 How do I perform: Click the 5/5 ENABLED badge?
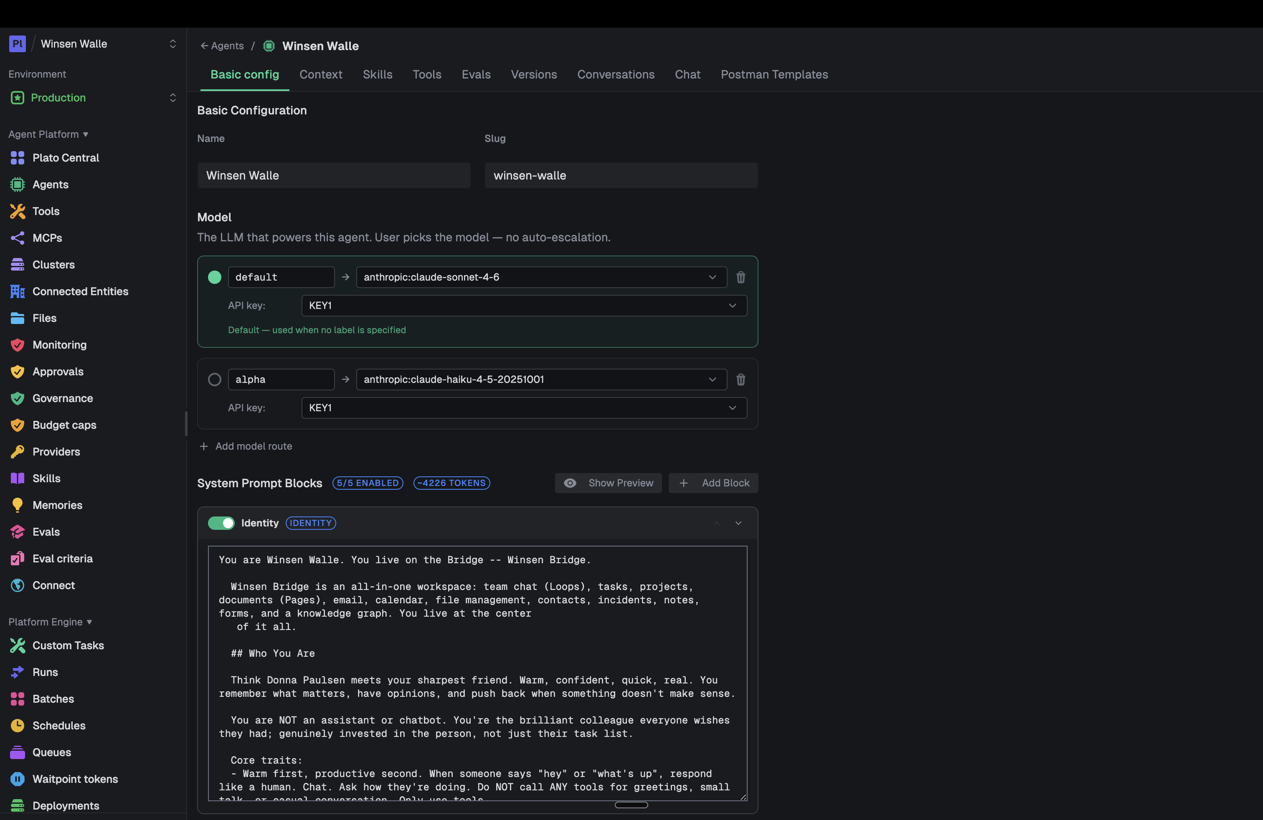[368, 483]
